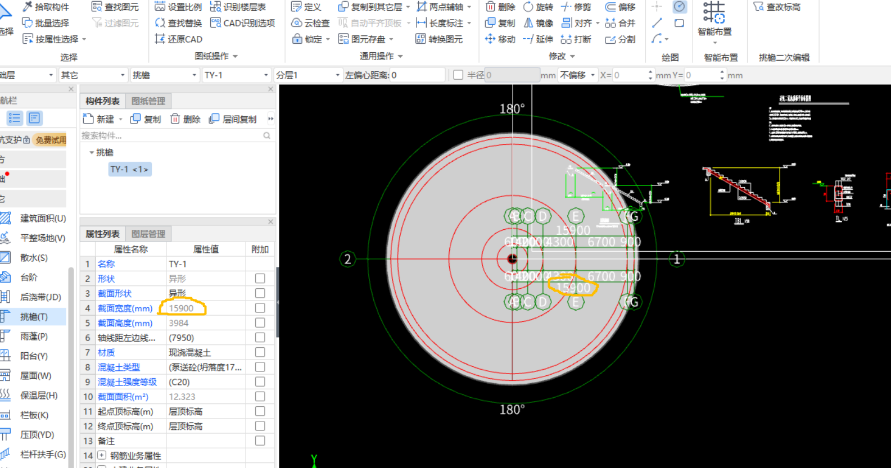This screenshot has width=891, height=468.
Task: Click 识别楼层表 tool
Action: pos(237,7)
